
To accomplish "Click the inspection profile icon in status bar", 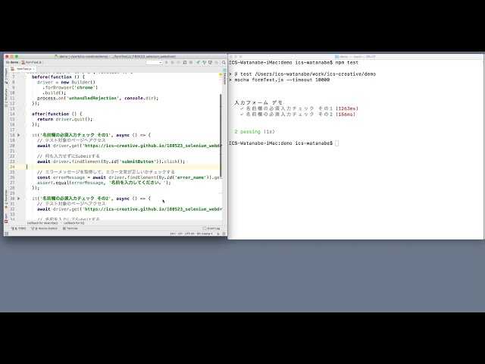I will [224, 234].
